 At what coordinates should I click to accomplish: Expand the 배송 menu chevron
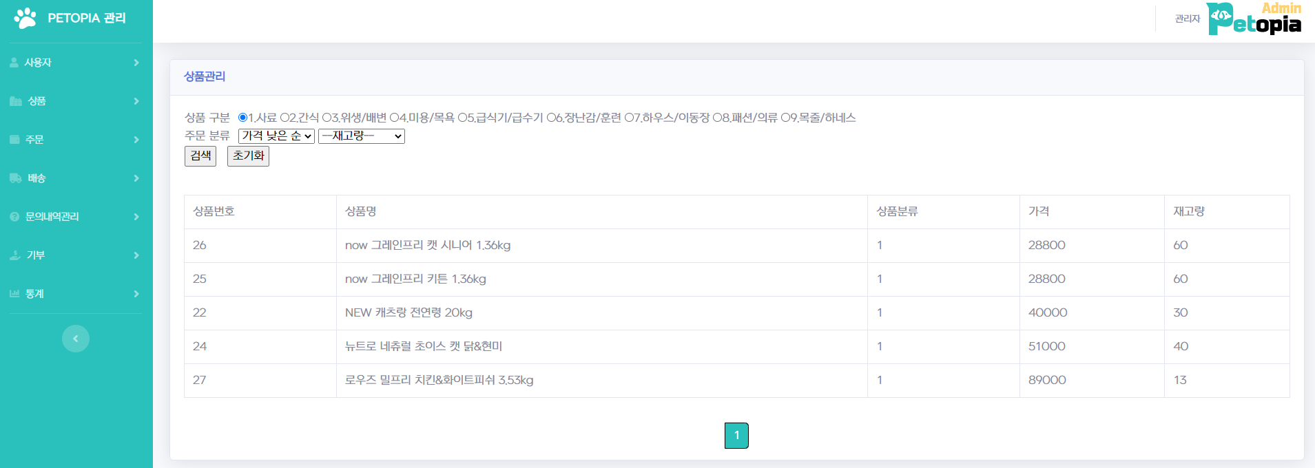point(136,178)
